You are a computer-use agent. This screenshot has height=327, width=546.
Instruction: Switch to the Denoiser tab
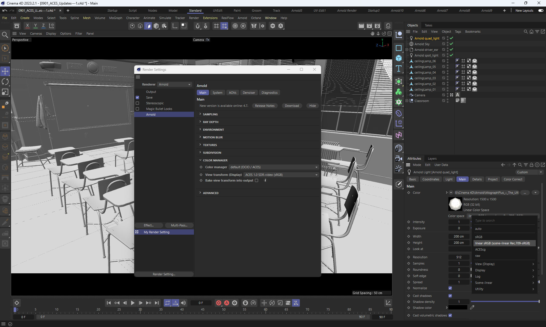[249, 93]
